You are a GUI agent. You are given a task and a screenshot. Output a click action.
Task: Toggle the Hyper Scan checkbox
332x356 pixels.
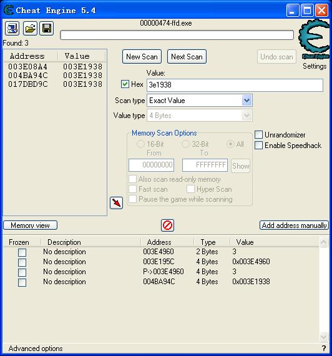point(190,189)
